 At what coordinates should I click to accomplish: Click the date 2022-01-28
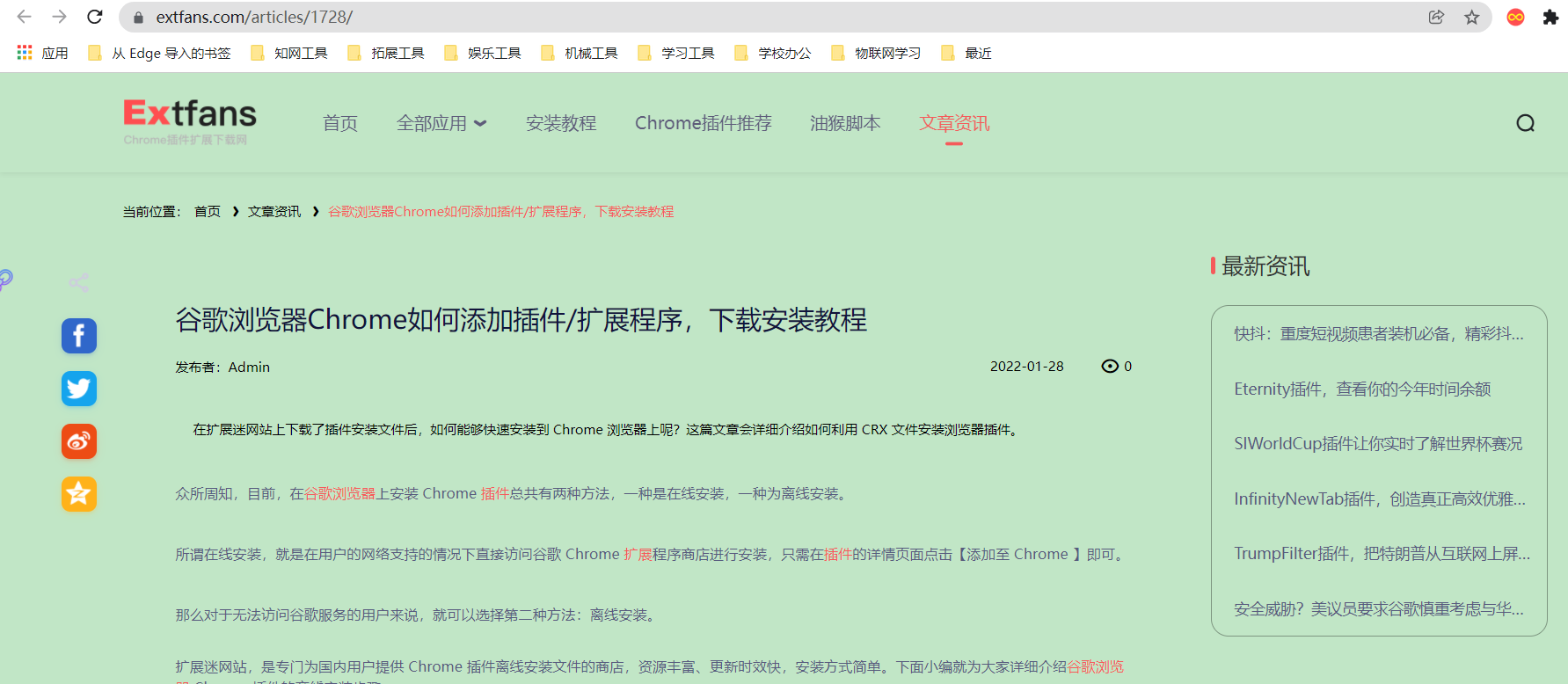pyautogui.click(x=1027, y=366)
